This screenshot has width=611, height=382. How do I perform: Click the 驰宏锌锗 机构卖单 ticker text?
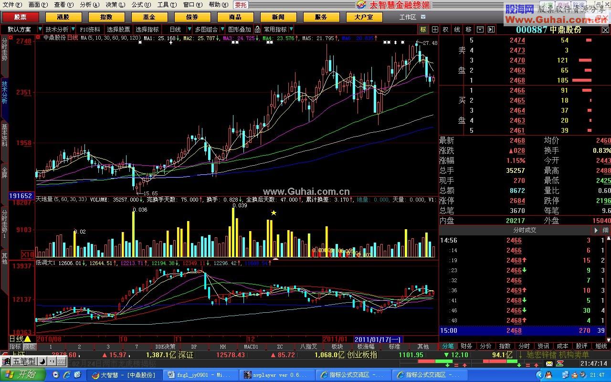click(558, 355)
